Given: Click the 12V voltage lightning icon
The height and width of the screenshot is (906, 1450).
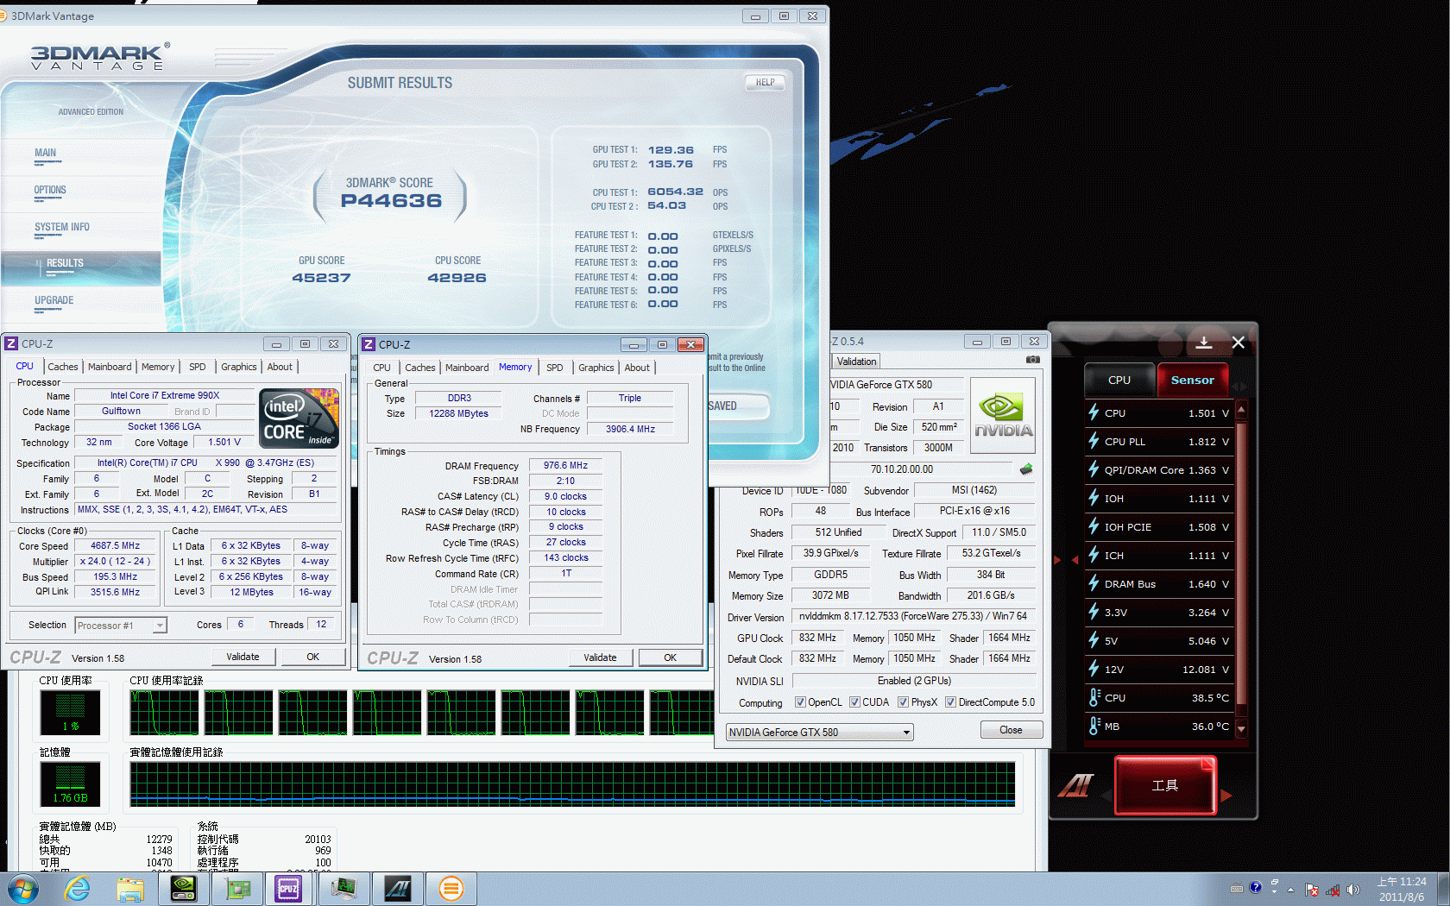Looking at the screenshot, I should pos(1094,669).
